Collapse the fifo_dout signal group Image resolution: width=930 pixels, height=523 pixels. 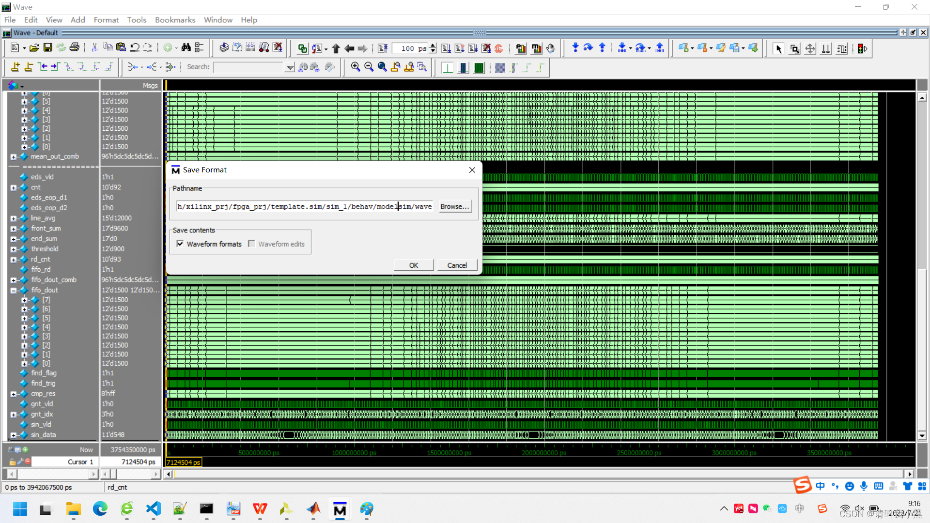(14, 291)
